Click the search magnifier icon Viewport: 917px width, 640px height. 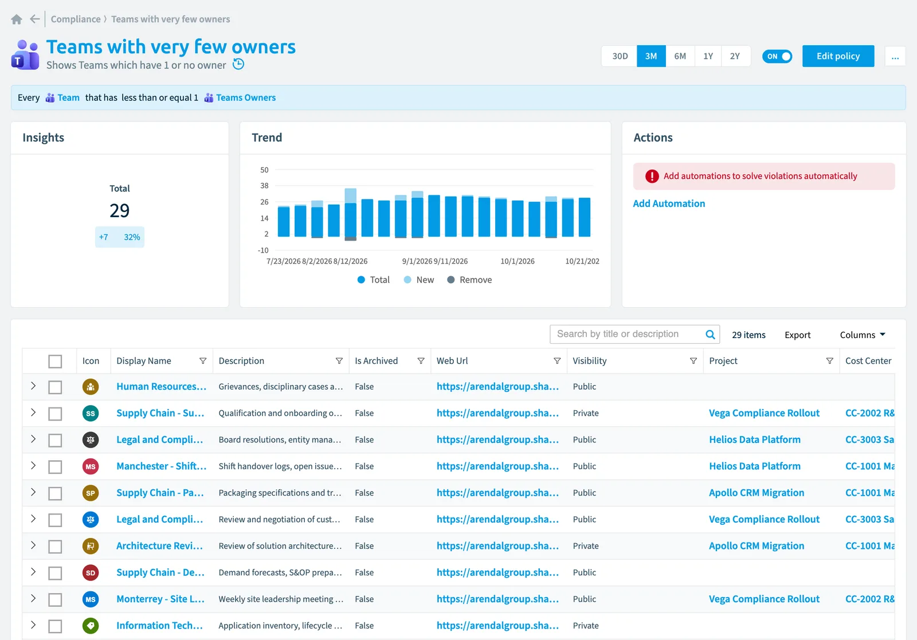(710, 335)
